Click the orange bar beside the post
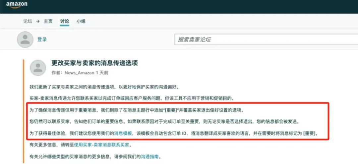This screenshot has width=358, height=168. [x=23, y=111]
